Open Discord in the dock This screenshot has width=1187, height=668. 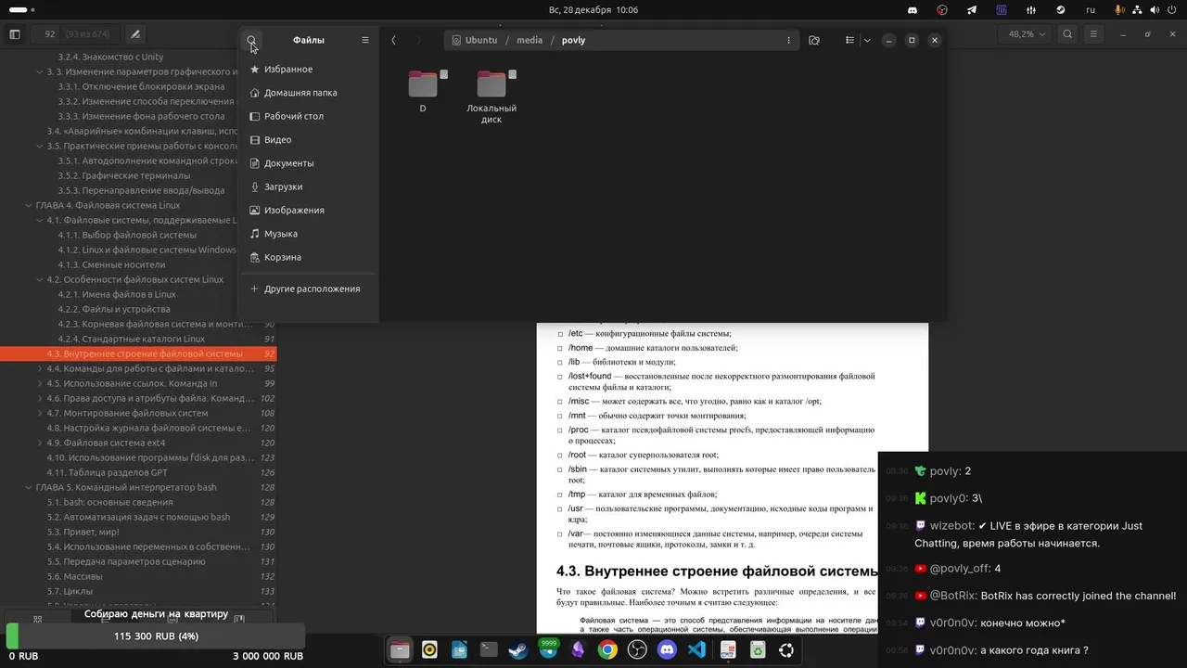click(667, 650)
